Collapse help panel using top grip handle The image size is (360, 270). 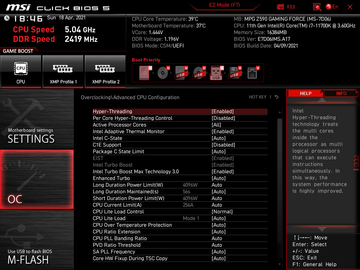[x=322, y=100]
